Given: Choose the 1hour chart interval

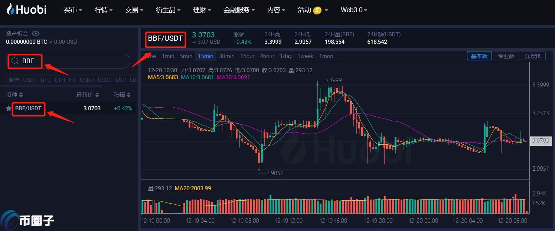Looking at the screenshot, I should click(247, 56).
